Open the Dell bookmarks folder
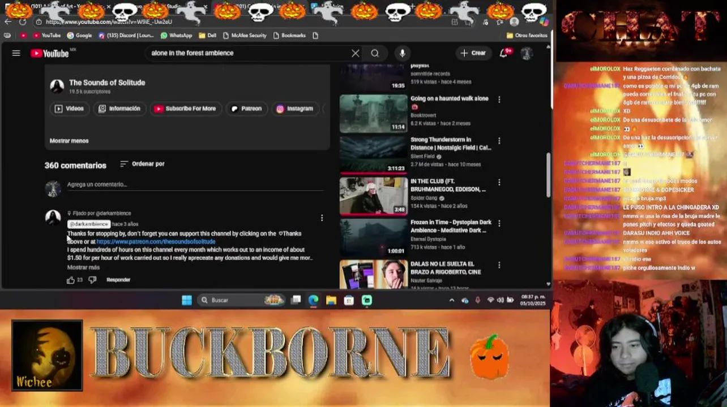Screen dimensions: 727x407 (x=207, y=35)
